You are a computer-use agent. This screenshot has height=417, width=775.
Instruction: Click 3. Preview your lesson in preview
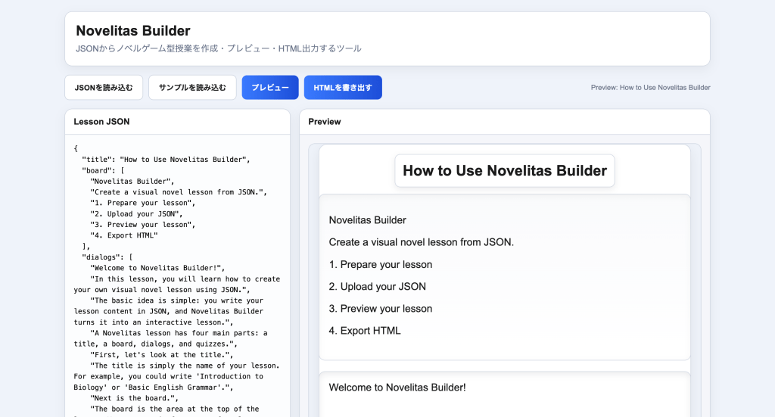tap(381, 309)
